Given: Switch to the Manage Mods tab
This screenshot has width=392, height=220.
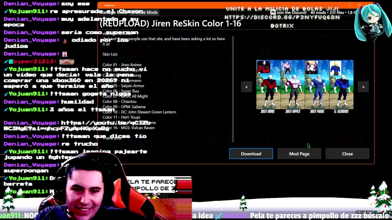Looking at the screenshot, I should click(x=114, y=12).
